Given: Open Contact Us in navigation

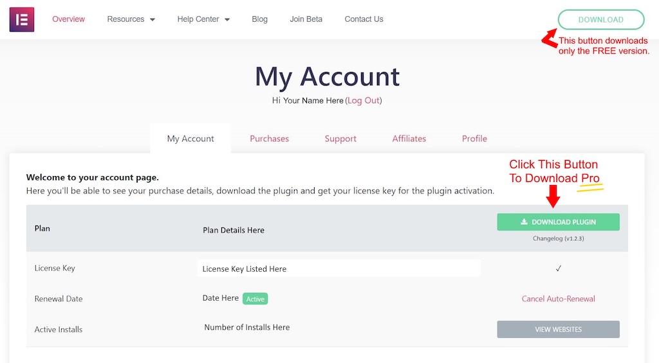Looking at the screenshot, I should point(364,19).
